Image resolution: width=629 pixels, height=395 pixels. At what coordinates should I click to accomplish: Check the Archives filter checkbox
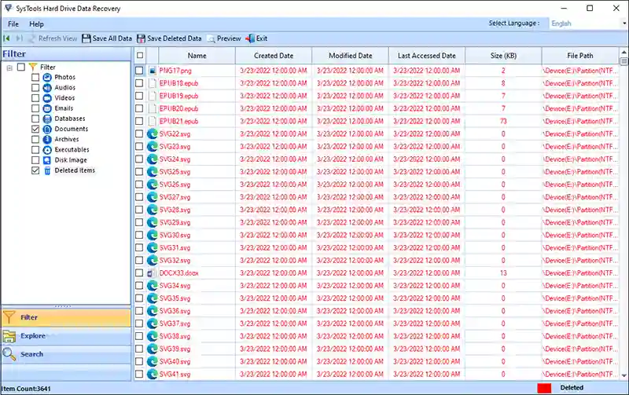(x=35, y=140)
